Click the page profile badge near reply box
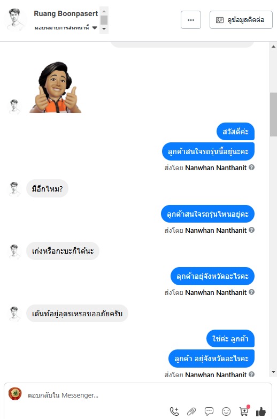277x419 pixels. [x=15, y=394]
